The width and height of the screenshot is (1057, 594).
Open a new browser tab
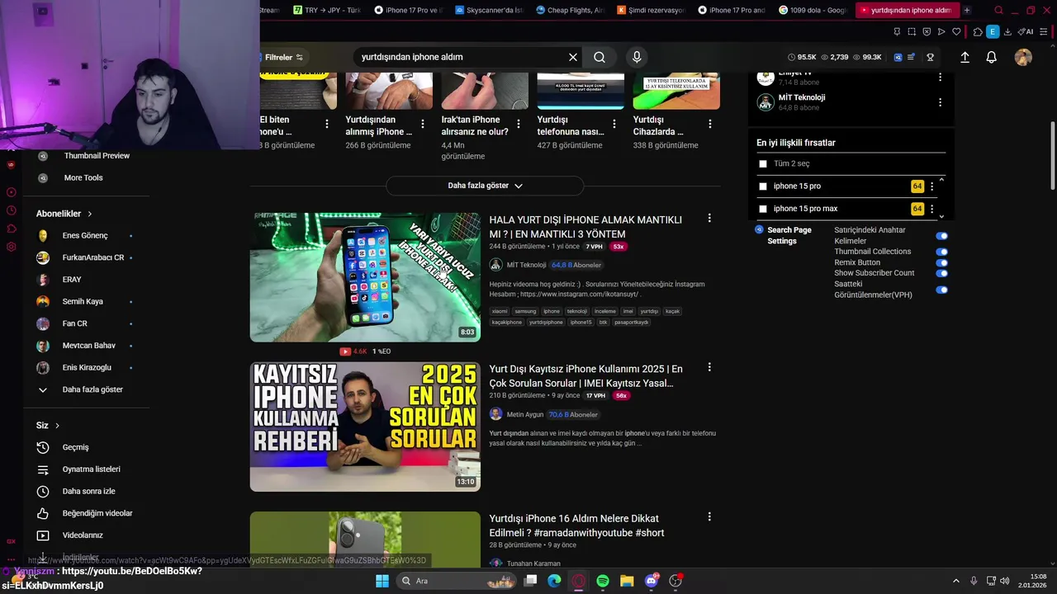pos(967,10)
